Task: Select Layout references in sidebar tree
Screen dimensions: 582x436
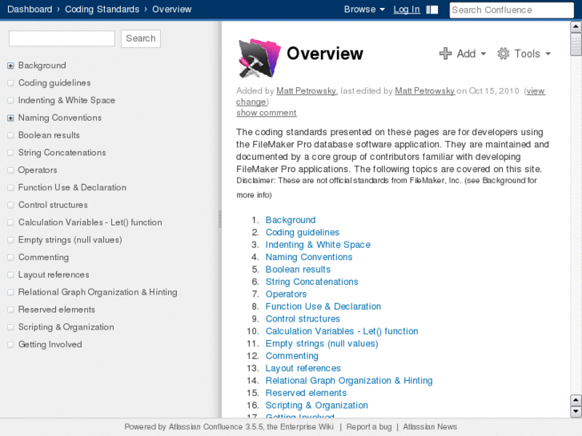Action: coord(54,275)
